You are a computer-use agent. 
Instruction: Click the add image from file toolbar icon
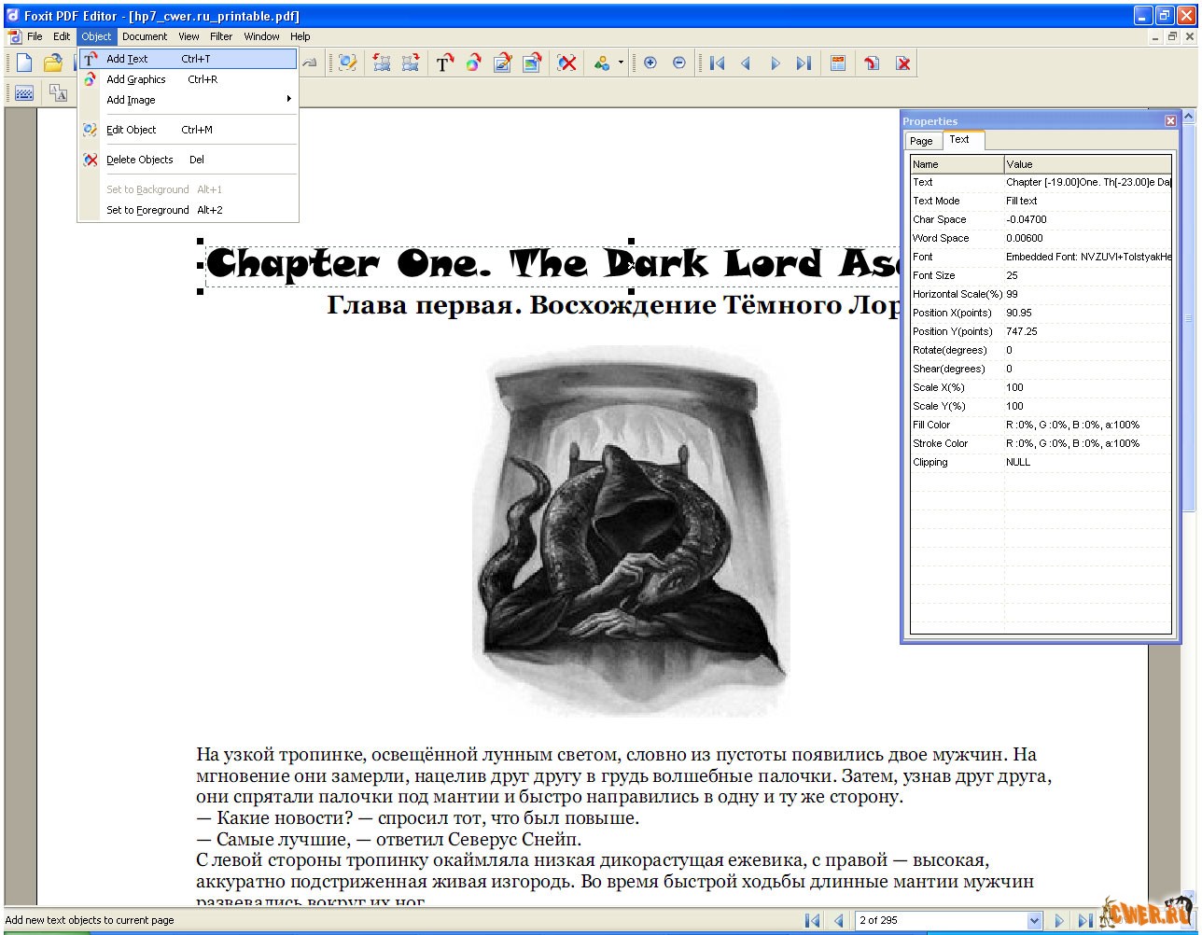(531, 63)
